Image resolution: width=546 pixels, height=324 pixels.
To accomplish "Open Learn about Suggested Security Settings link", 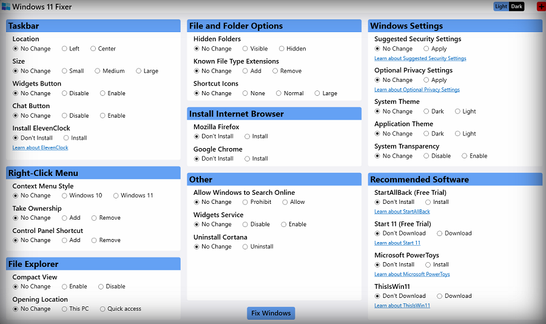I will coord(420,58).
